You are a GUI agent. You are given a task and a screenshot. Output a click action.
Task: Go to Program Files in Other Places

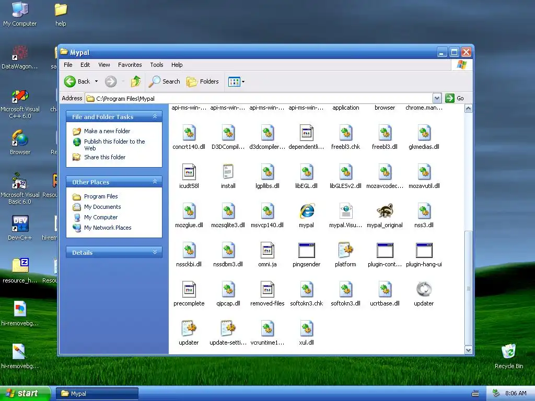[101, 196]
